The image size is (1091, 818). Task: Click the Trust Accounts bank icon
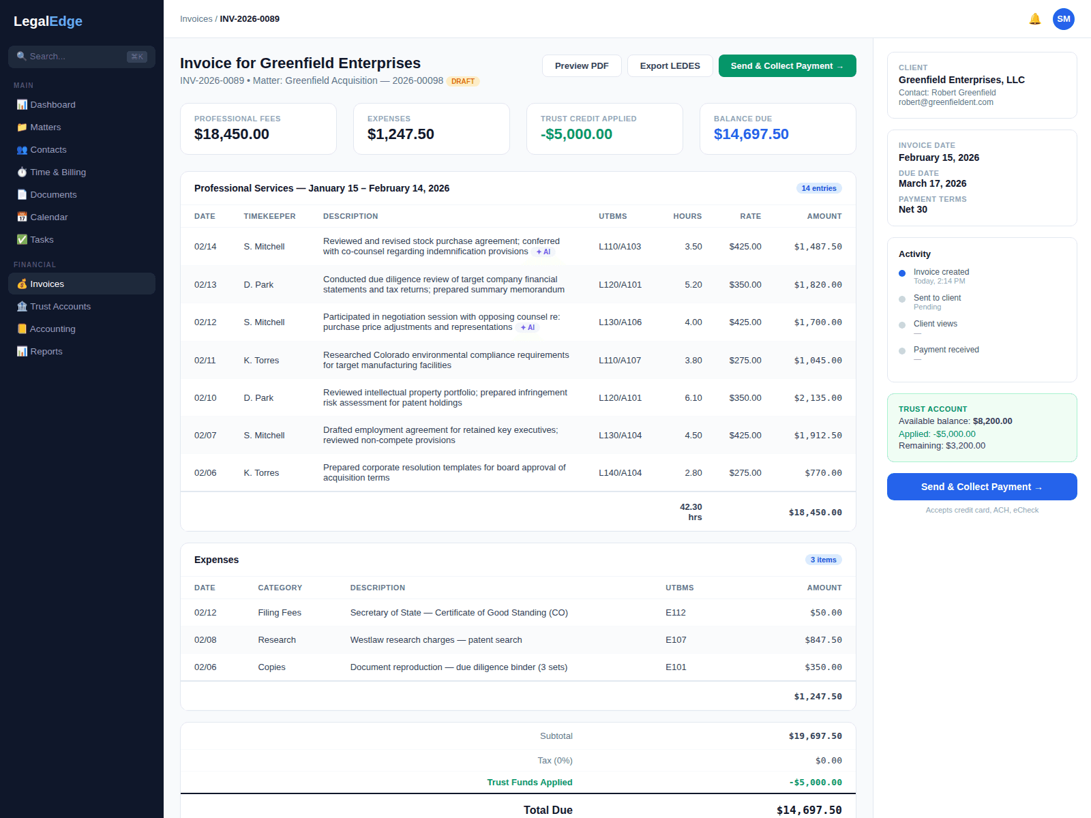(x=22, y=307)
